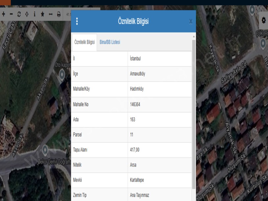
Task: Click the Oto kaportacı map pin
Action: coord(62,74)
